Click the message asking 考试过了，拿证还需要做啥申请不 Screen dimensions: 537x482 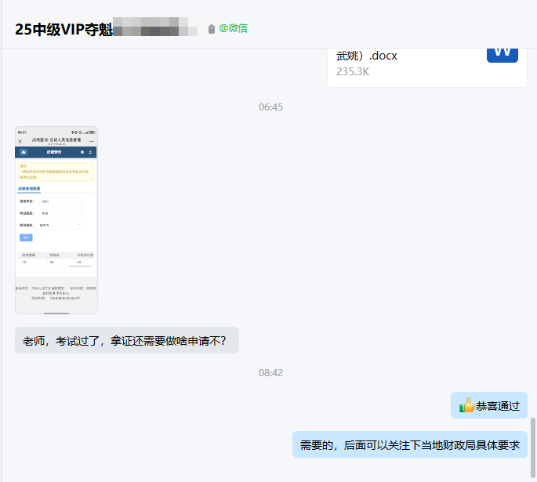[x=126, y=340]
